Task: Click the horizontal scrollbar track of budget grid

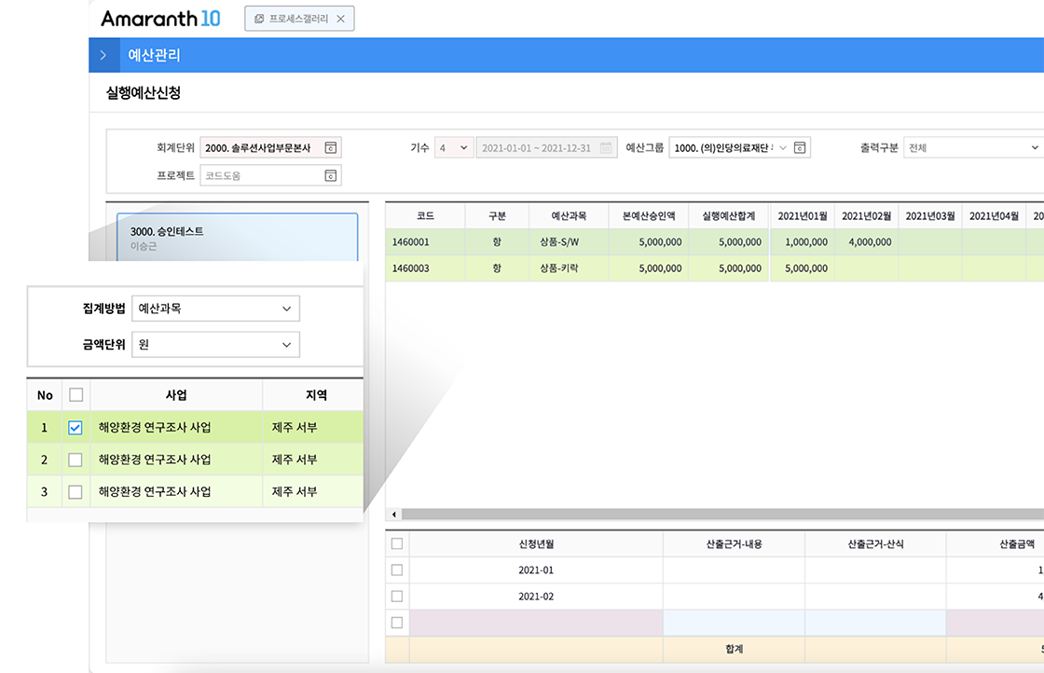Action: [722, 514]
